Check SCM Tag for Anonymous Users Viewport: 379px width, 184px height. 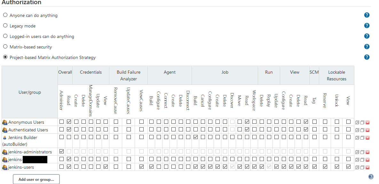[x=314, y=122]
